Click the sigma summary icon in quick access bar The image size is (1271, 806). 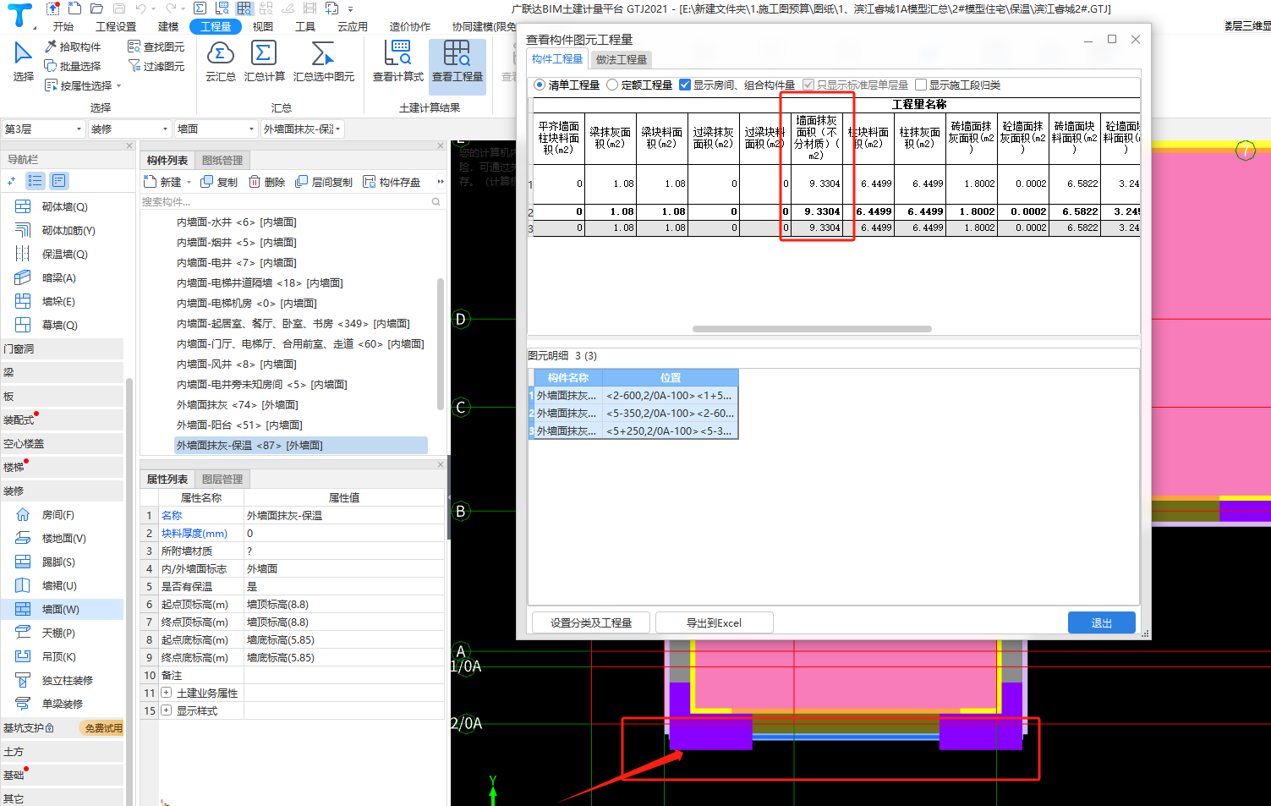click(x=200, y=8)
